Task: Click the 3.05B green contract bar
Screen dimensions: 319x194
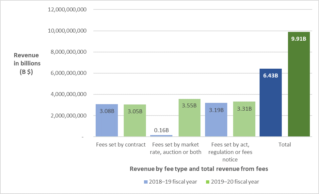Action: pos(135,120)
